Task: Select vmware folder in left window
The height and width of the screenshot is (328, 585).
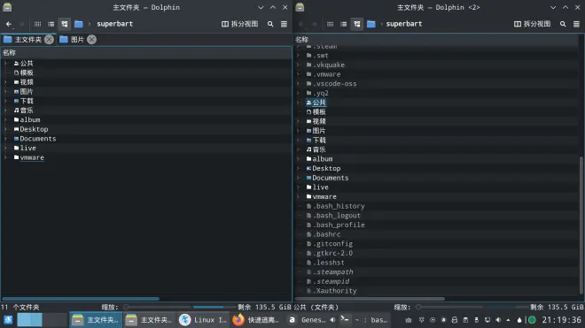Action: pos(28,157)
